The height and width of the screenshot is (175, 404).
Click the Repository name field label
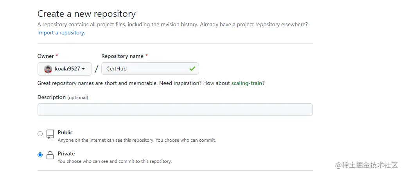point(122,56)
